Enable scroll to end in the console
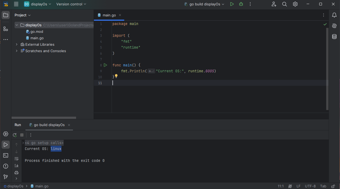This screenshot has width=340, height=189. point(16,165)
